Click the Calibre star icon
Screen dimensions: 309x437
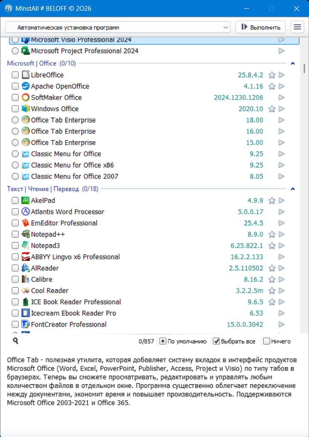pos(272,279)
